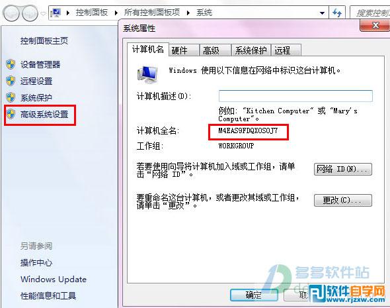Click the 更改(C)... button

343,200
